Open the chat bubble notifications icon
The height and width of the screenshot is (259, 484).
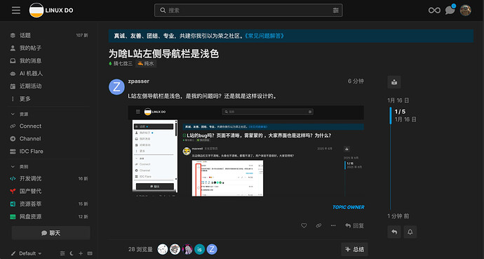[450, 11]
